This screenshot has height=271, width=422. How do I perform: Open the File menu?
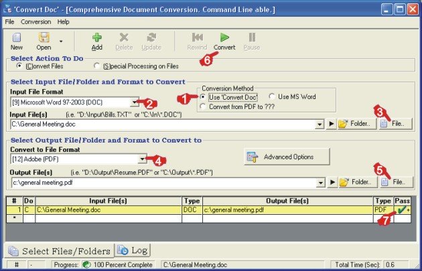(9, 22)
